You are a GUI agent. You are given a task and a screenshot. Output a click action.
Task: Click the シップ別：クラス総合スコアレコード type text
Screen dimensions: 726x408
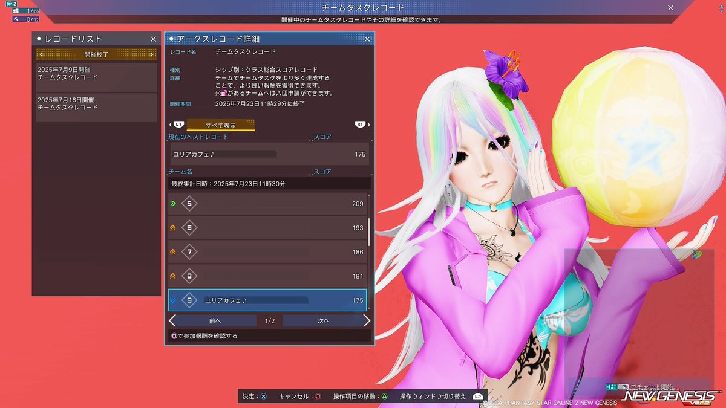pos(266,70)
